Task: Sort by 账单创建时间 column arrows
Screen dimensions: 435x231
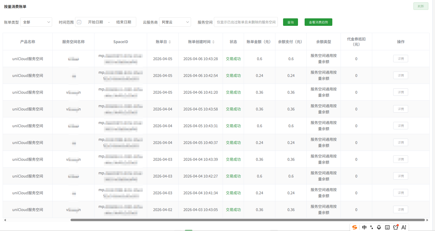Action: 213,42
